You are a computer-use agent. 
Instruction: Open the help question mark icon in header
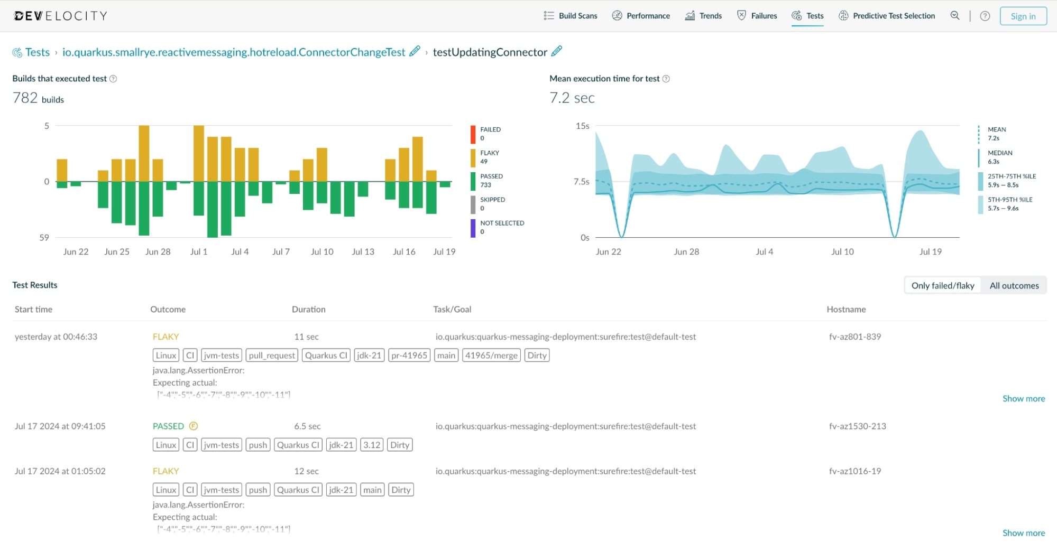tap(985, 16)
